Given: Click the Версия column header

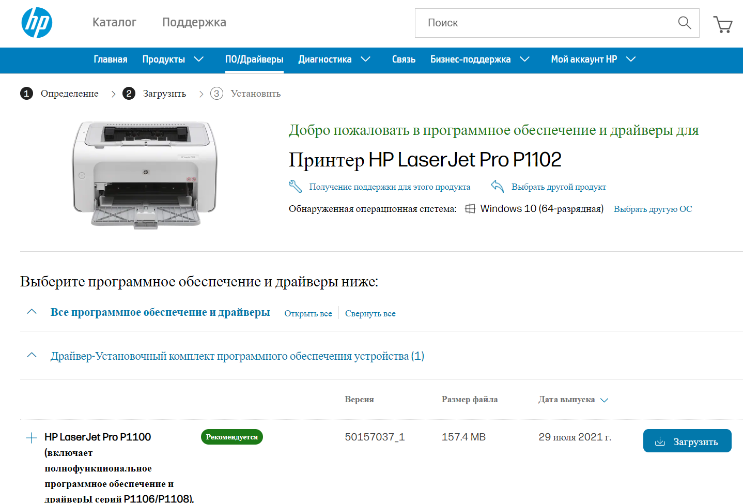Looking at the screenshot, I should pos(359,400).
